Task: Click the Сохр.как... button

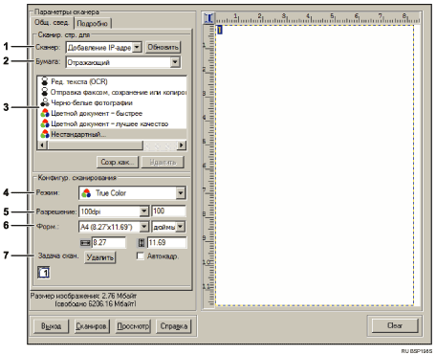Action: (x=118, y=162)
